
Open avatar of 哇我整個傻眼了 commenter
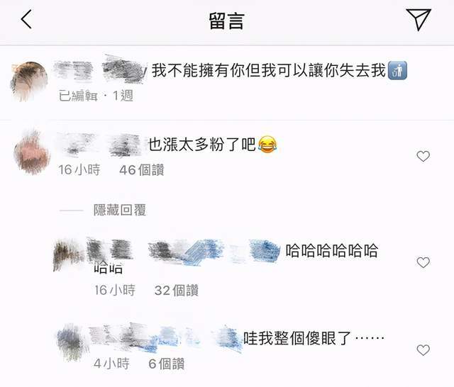tap(72, 343)
